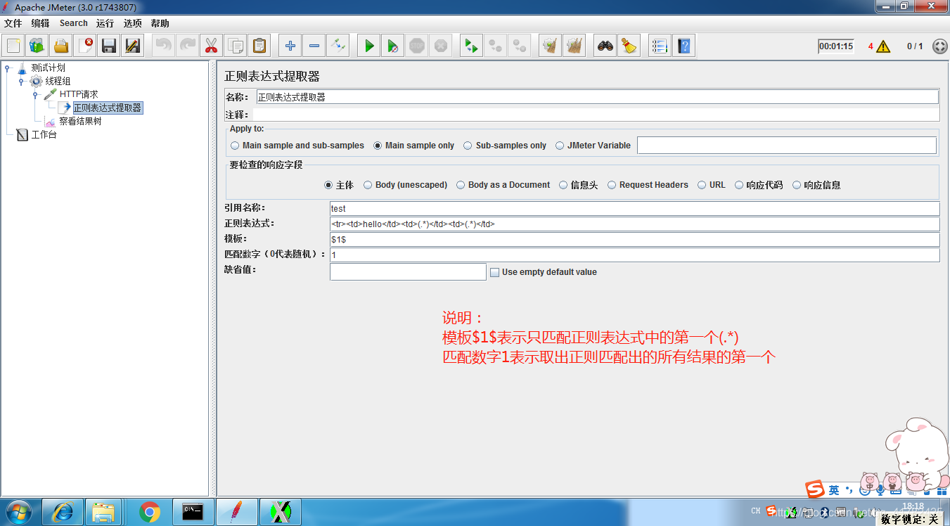Screen dimensions: 950x526
Task: Close the test plan using toolbar icon
Action: 85,46
